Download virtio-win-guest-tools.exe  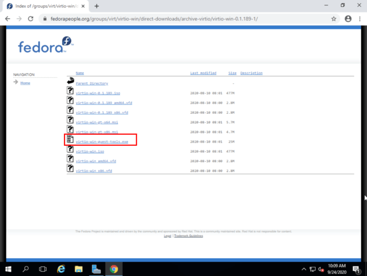coord(102,142)
